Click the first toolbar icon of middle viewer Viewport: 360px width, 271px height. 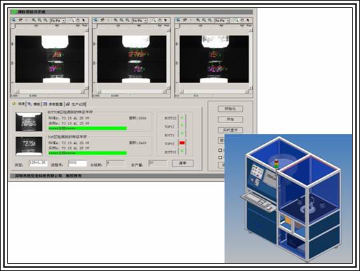(x=95, y=21)
